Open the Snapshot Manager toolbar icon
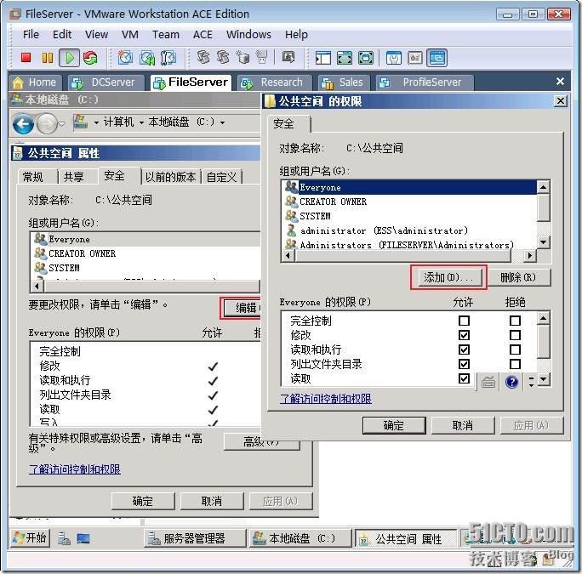The width and height of the screenshot is (582, 574). [x=168, y=58]
